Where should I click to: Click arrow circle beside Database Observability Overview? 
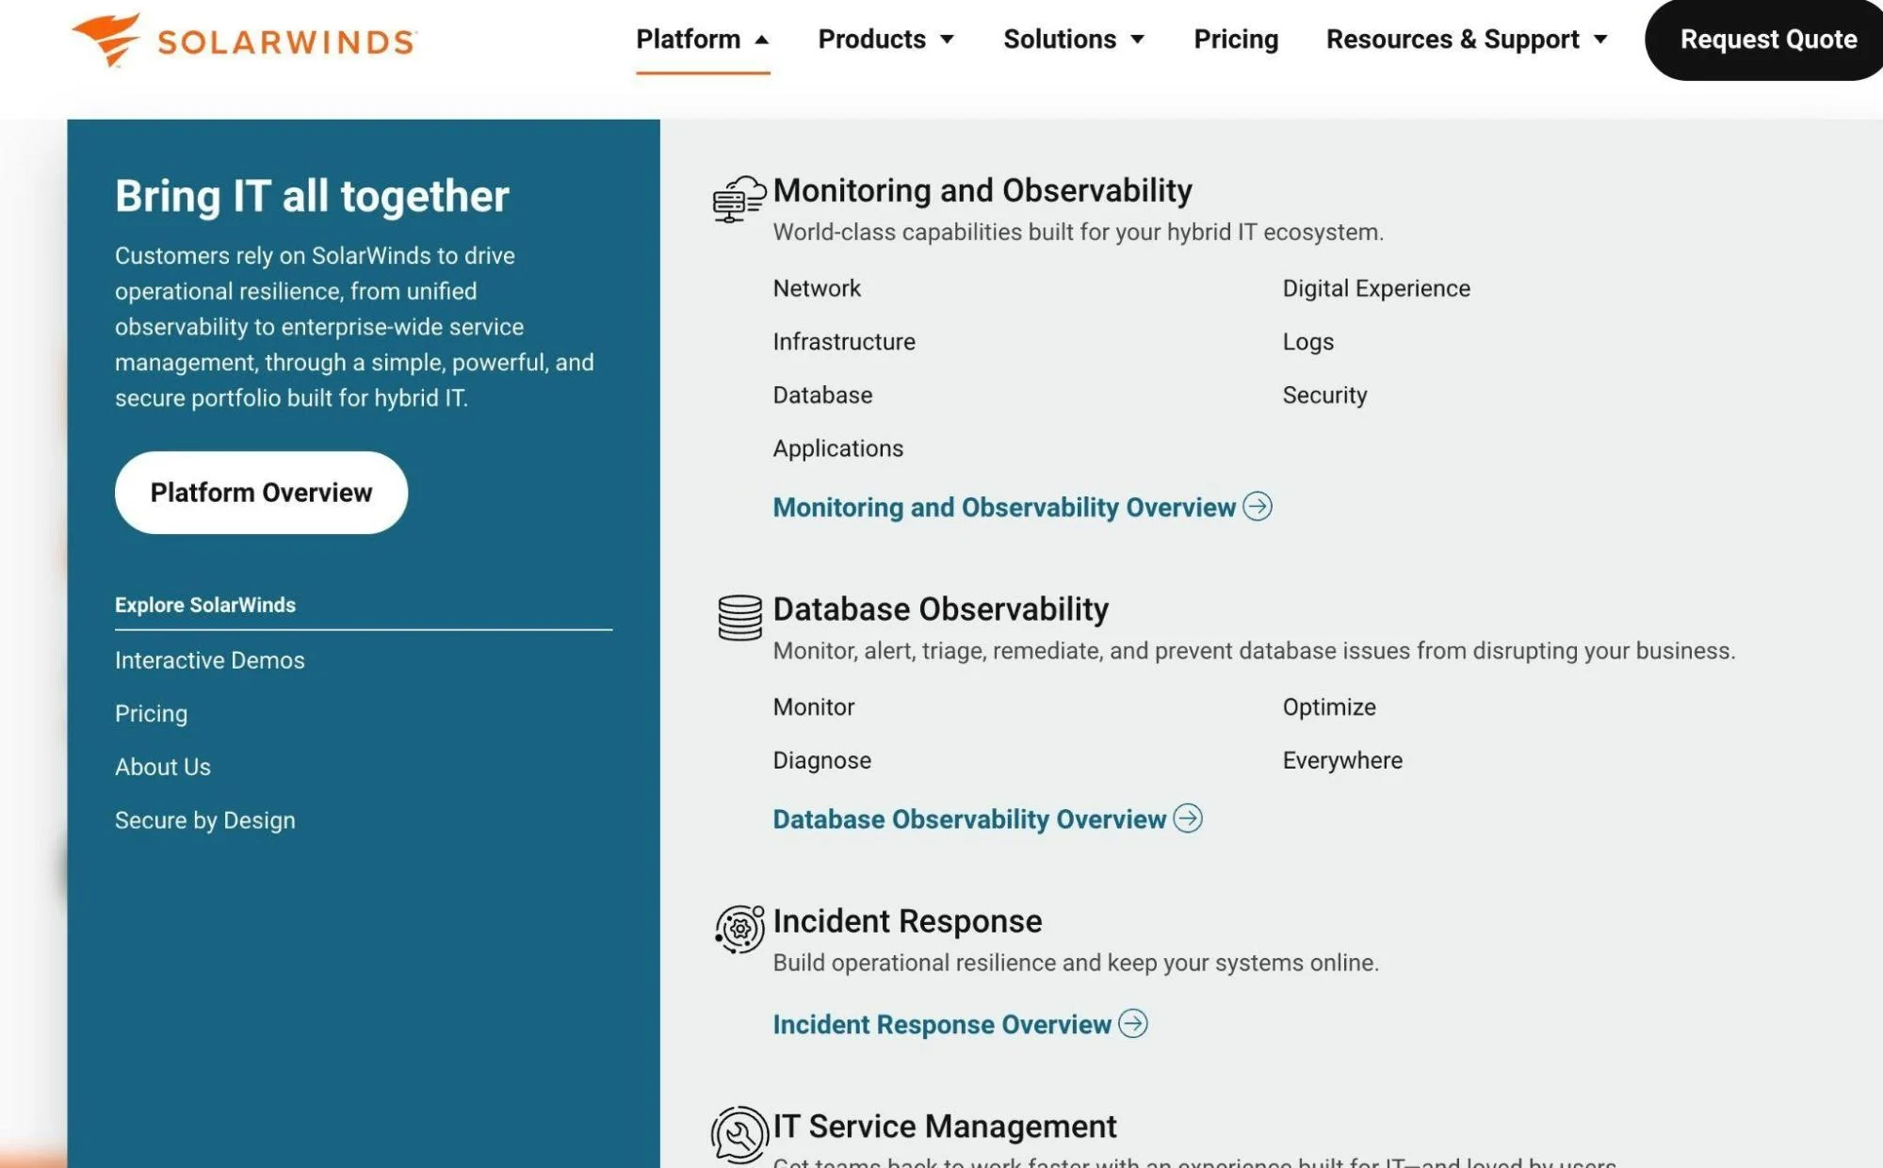[1187, 819]
